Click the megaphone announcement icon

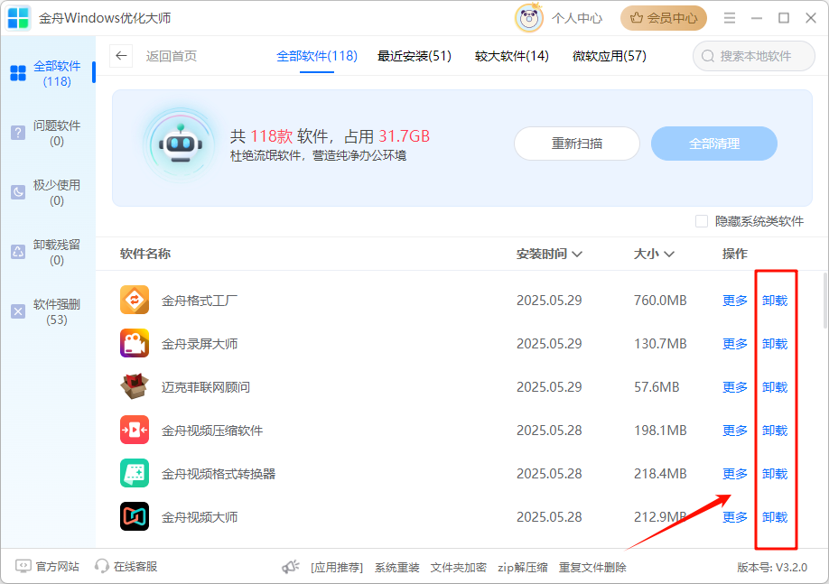pos(290,567)
